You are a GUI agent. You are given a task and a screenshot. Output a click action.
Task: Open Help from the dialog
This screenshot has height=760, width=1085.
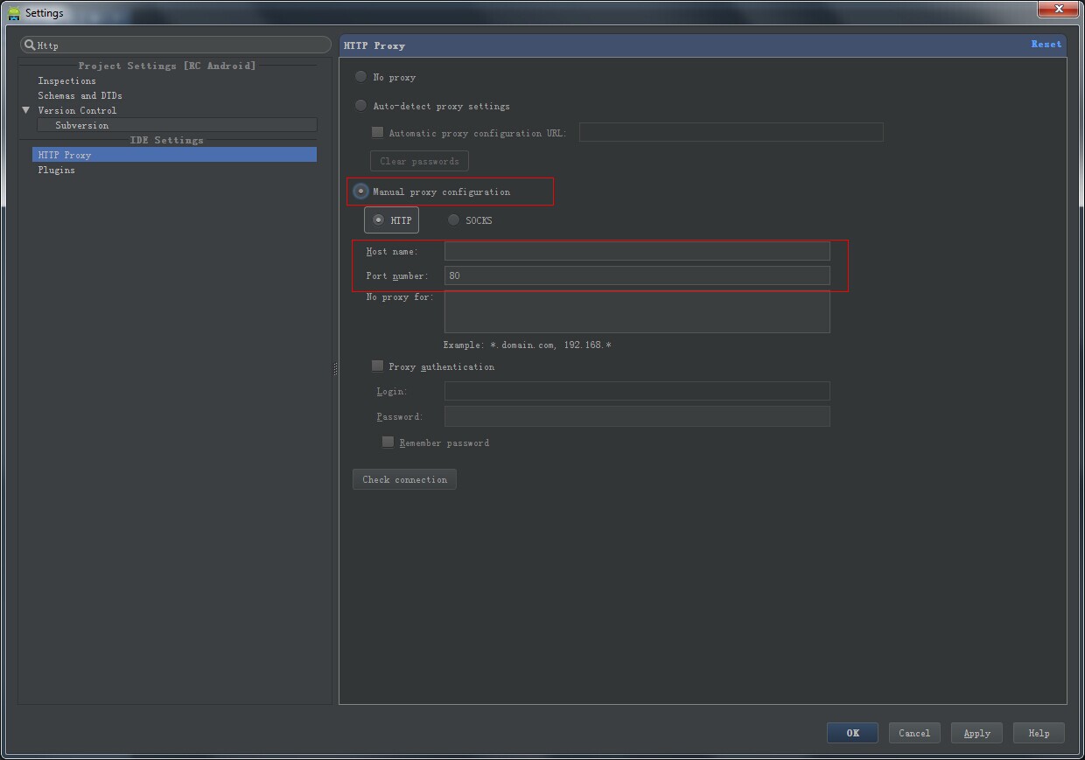point(1039,733)
